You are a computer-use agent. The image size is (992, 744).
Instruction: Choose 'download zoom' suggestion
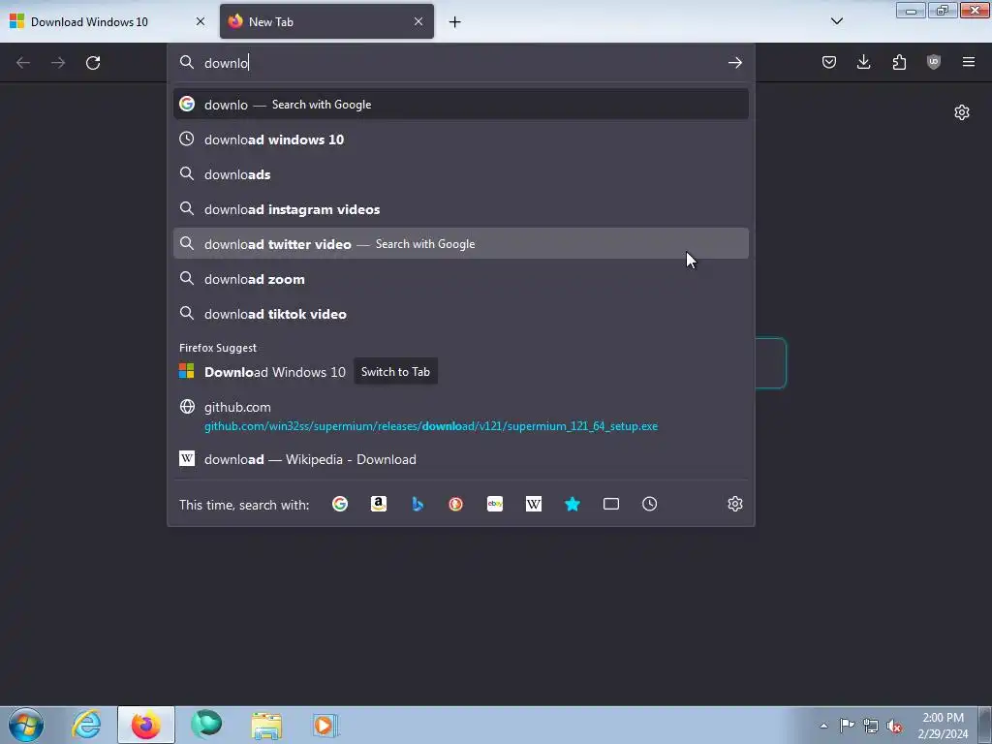460,279
